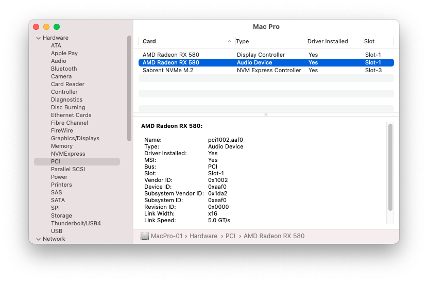Select Apple Pay in the sidebar

click(x=64, y=53)
